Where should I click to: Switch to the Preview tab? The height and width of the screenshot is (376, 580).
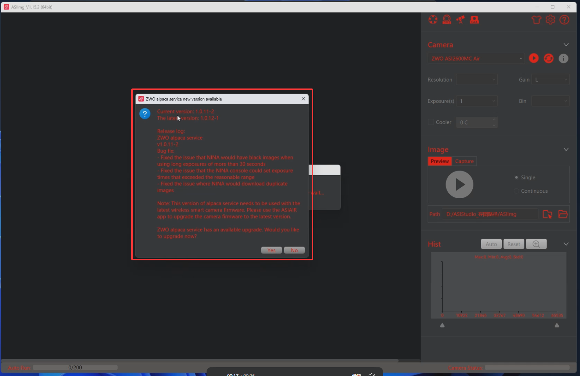tap(440, 161)
